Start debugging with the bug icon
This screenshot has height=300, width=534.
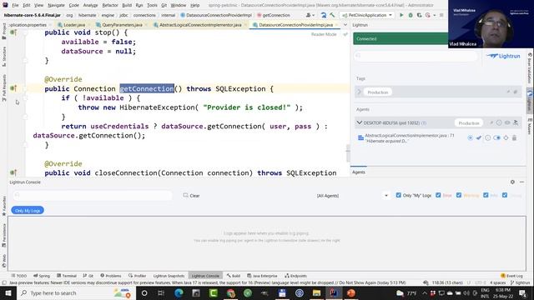411,15
